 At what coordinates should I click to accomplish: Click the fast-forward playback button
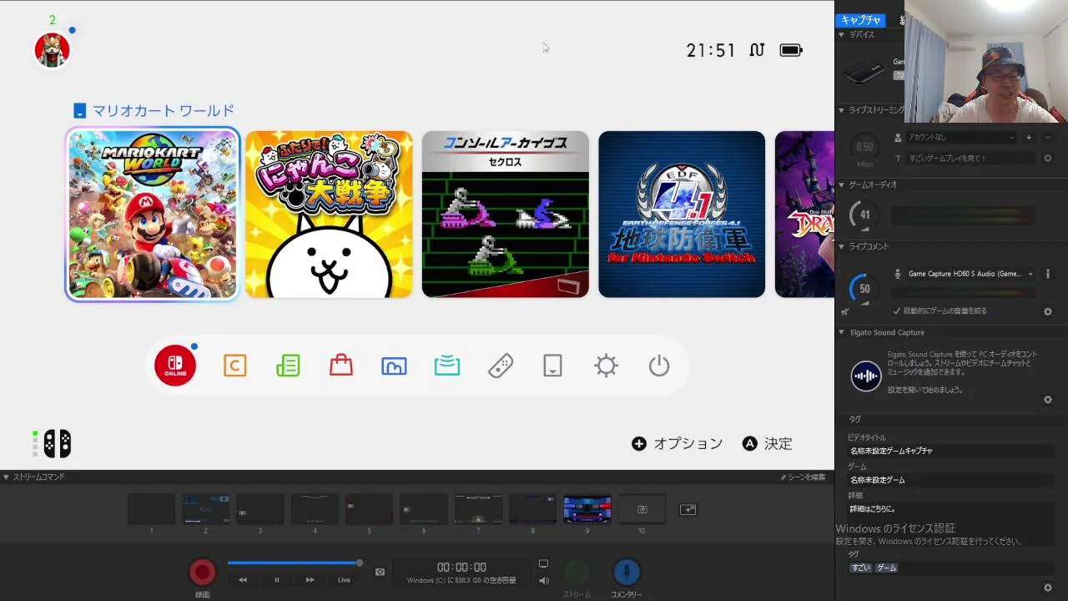(x=310, y=579)
